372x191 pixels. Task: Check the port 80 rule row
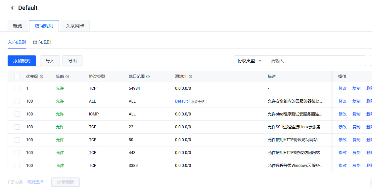coord(17,140)
